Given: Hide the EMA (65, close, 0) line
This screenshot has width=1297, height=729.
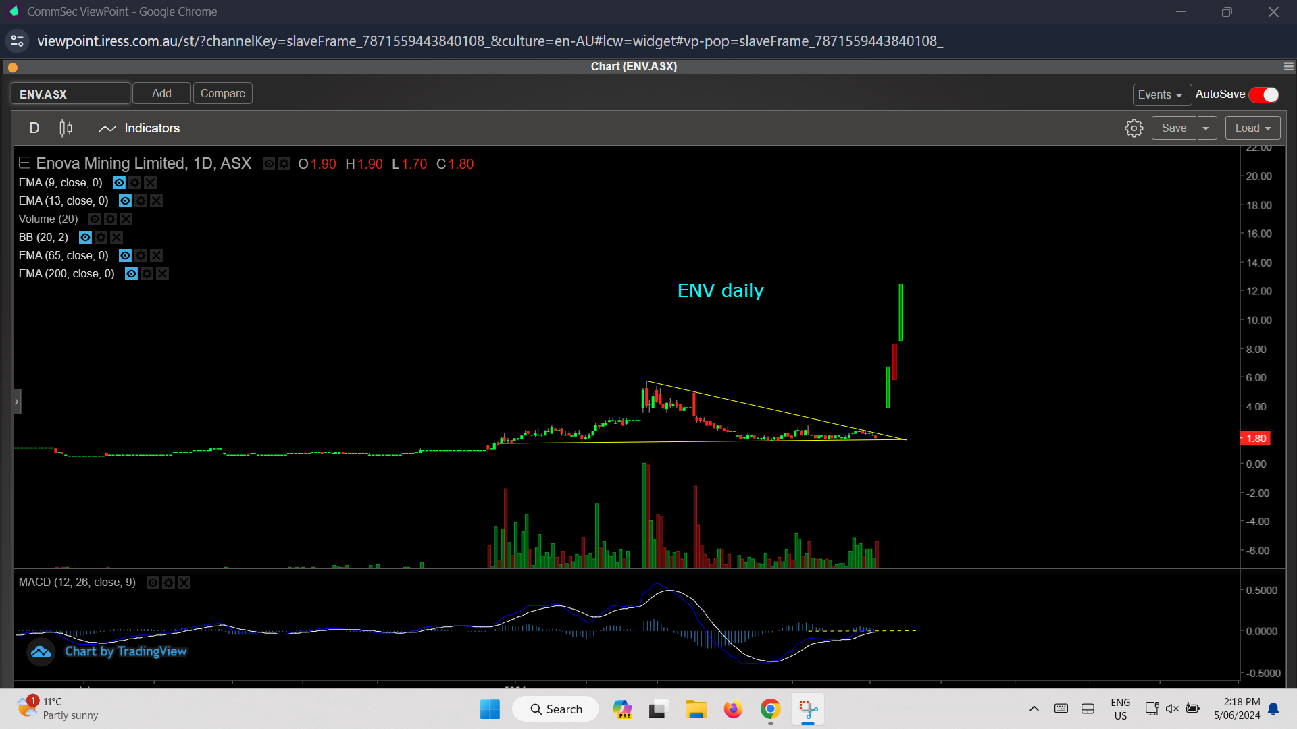Looking at the screenshot, I should tap(125, 256).
